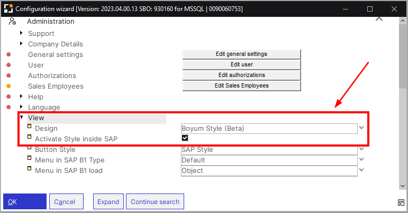The width and height of the screenshot is (408, 213).
Task: Minimize the Configuration wizard window
Action: 346,9
